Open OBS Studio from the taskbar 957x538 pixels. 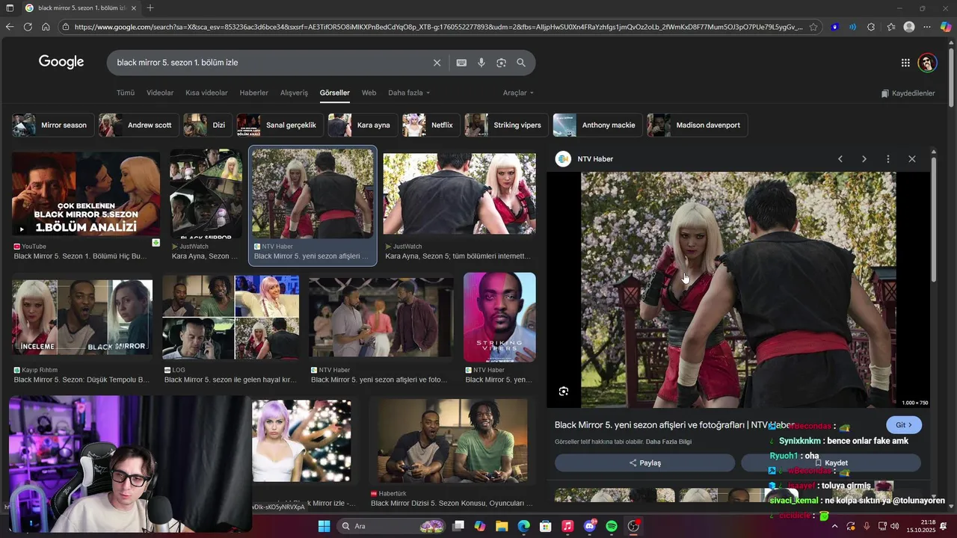[x=634, y=526]
